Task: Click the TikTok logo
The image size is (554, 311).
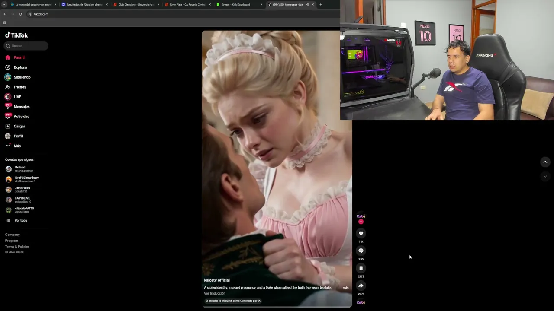Action: [16, 35]
